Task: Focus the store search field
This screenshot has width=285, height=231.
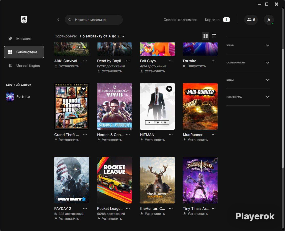Action: [x=94, y=20]
